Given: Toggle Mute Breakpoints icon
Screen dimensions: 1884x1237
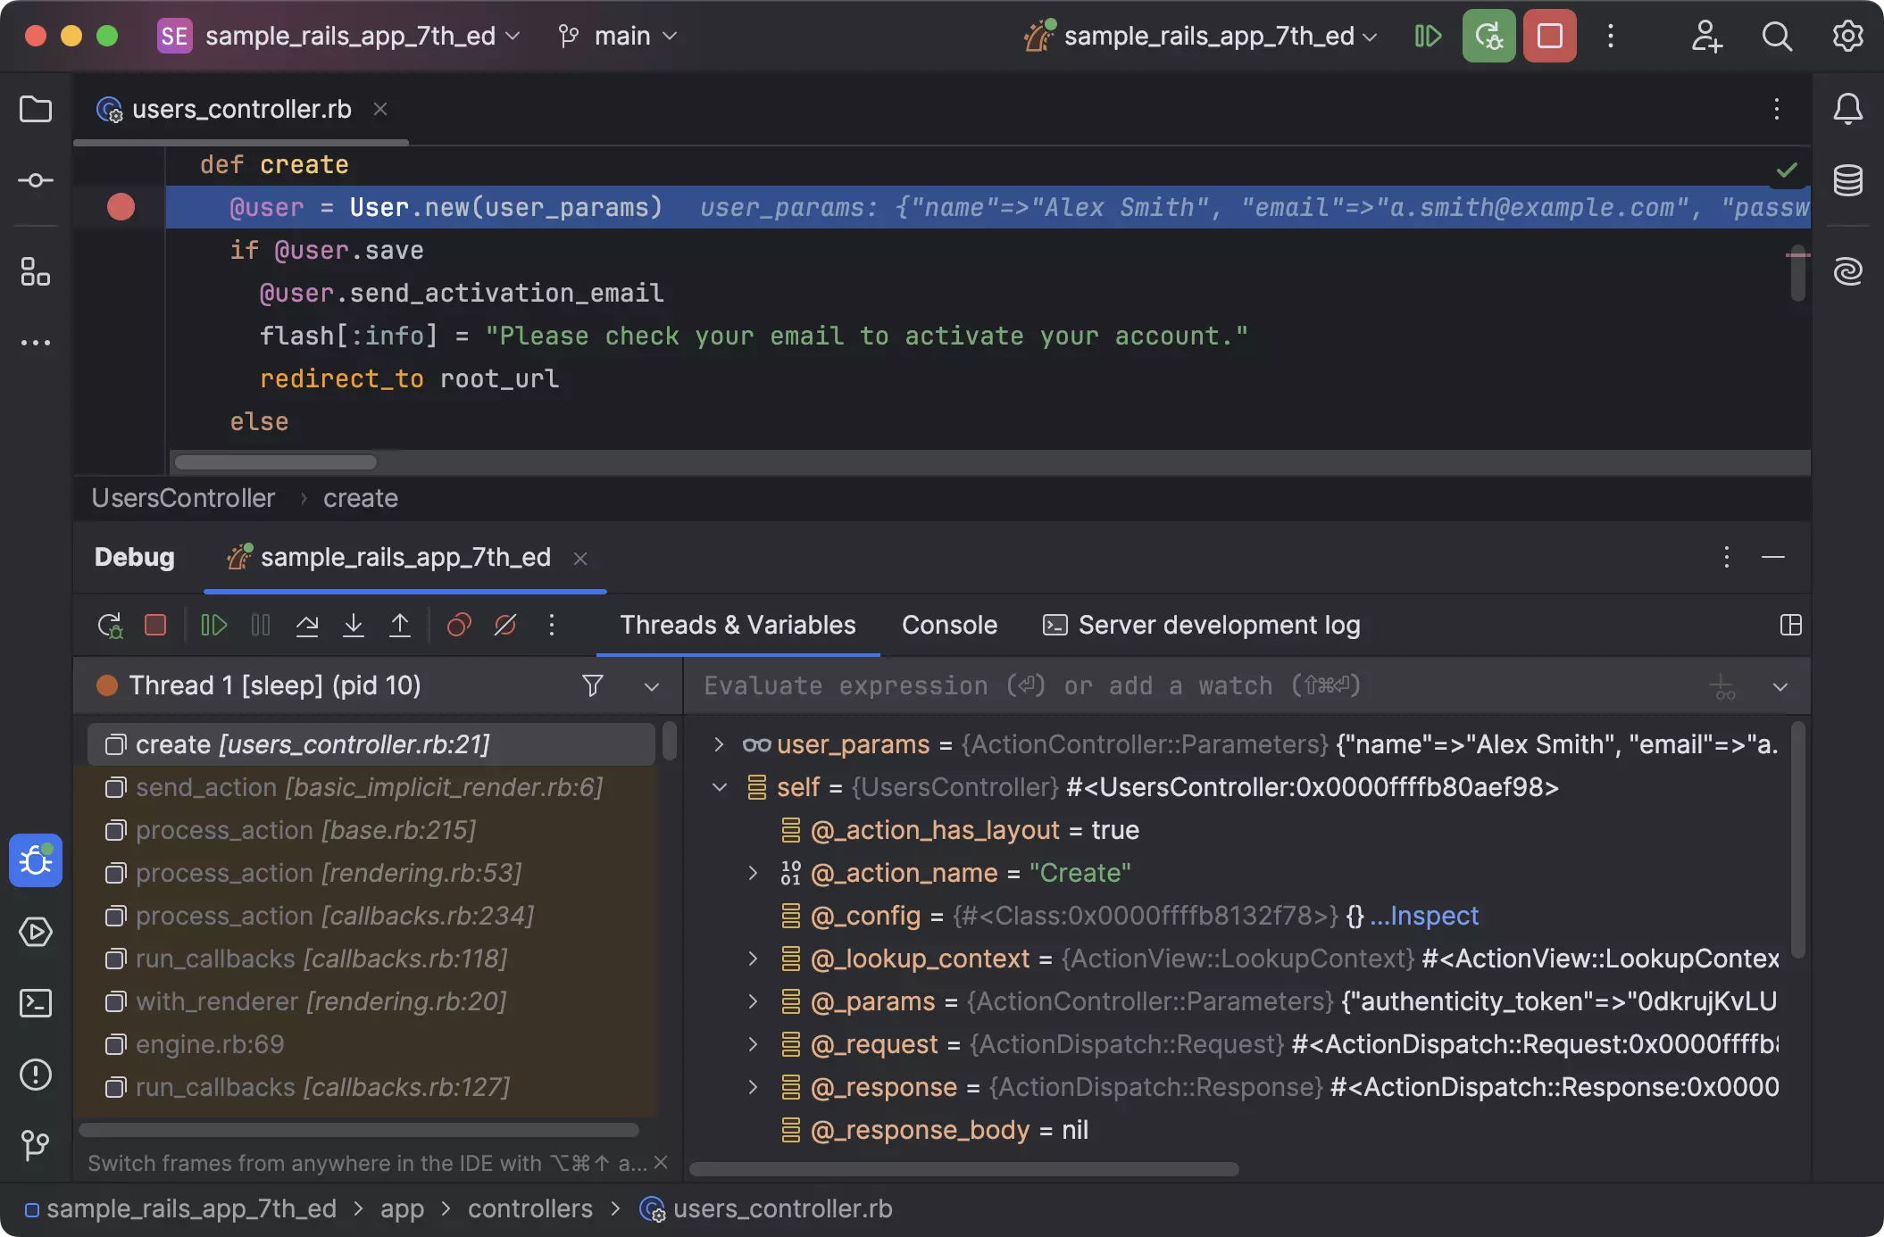Looking at the screenshot, I should click(505, 626).
